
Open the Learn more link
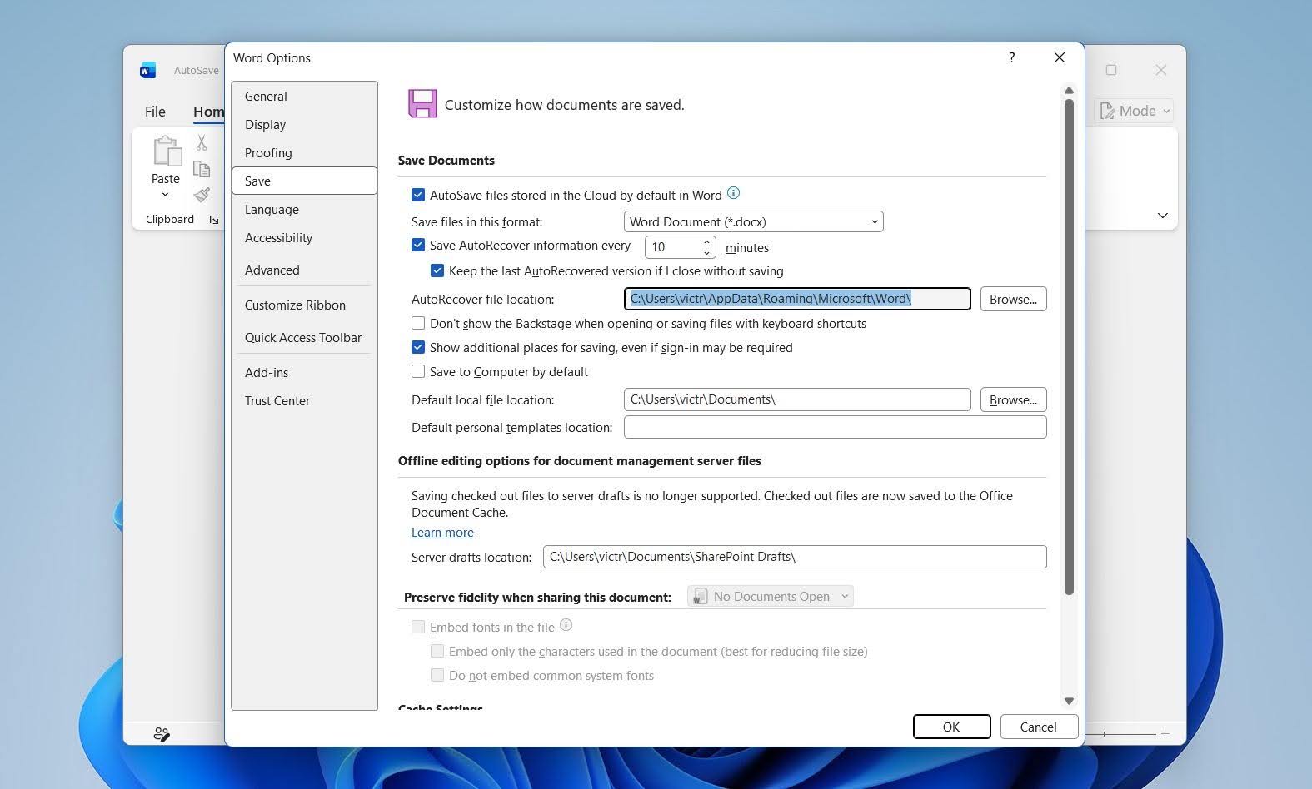tap(442, 533)
